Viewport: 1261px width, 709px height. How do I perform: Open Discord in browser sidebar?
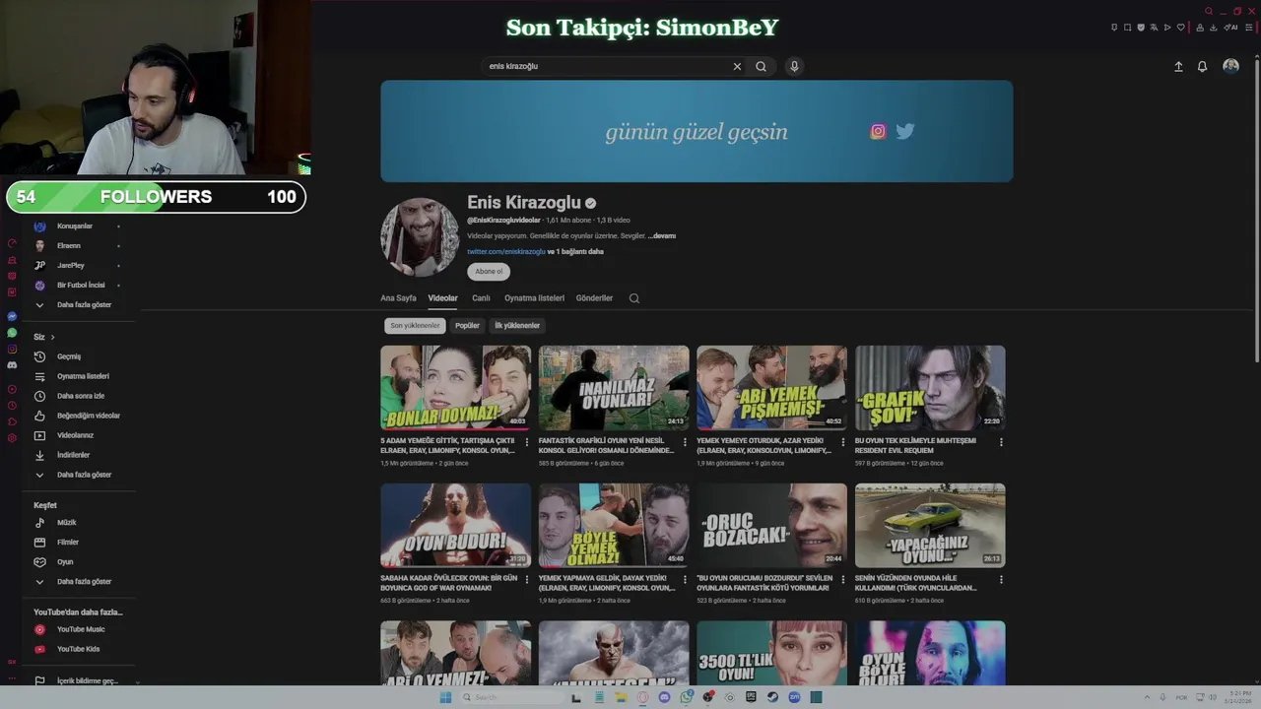click(x=12, y=364)
